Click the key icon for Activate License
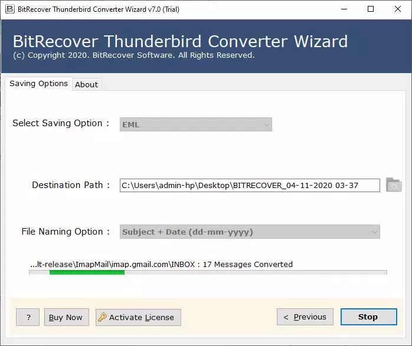This screenshot has height=346, width=412. pyautogui.click(x=102, y=317)
